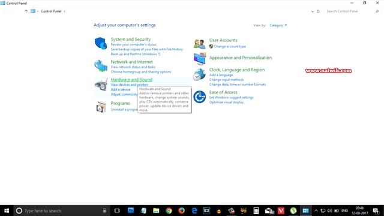Click the Add a device link
384x216 pixels.
pyautogui.click(x=121, y=89)
